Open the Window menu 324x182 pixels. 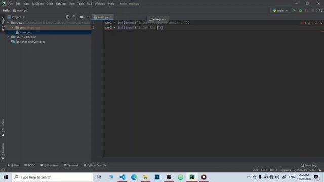(100, 4)
